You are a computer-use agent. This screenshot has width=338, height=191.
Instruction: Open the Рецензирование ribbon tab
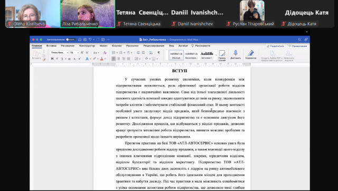click(154, 46)
